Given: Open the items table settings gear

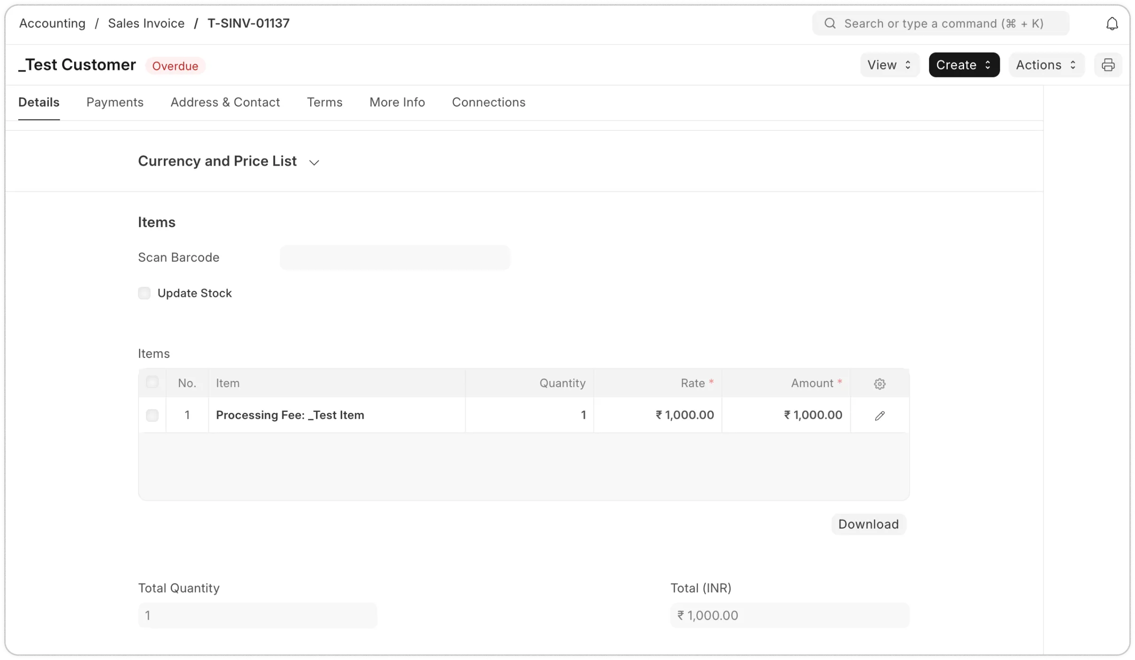Looking at the screenshot, I should click(x=880, y=384).
